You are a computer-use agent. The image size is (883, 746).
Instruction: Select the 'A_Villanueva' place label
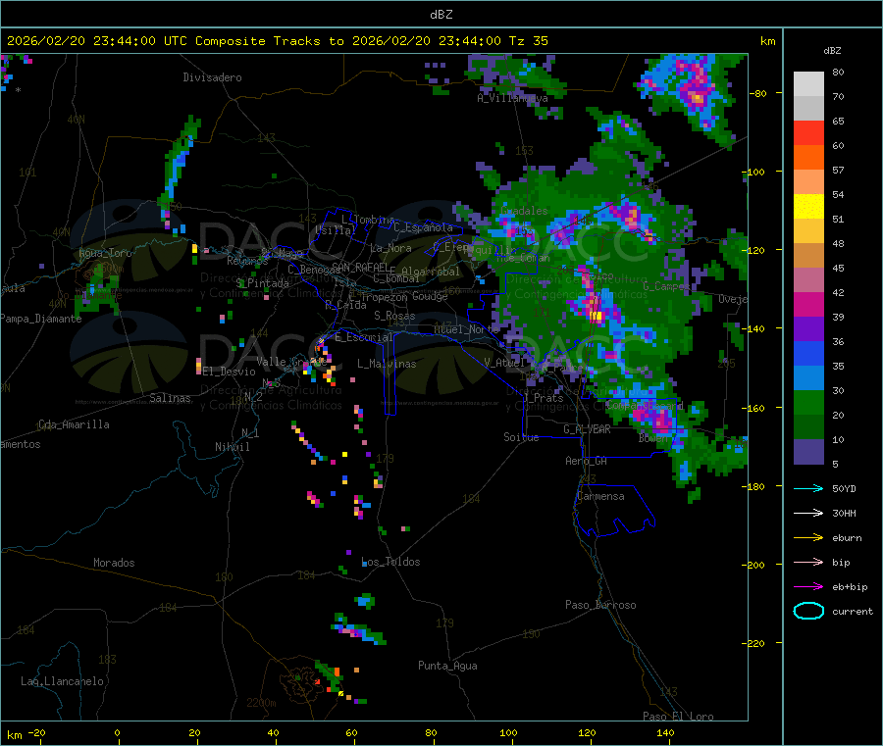(x=512, y=98)
